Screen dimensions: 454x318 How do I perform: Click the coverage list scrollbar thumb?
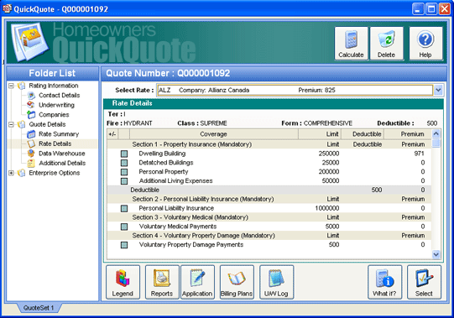[x=436, y=143]
